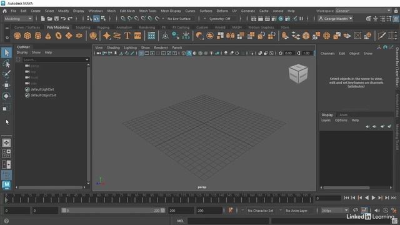Open the Mesh Tools menu

[x=147, y=11]
